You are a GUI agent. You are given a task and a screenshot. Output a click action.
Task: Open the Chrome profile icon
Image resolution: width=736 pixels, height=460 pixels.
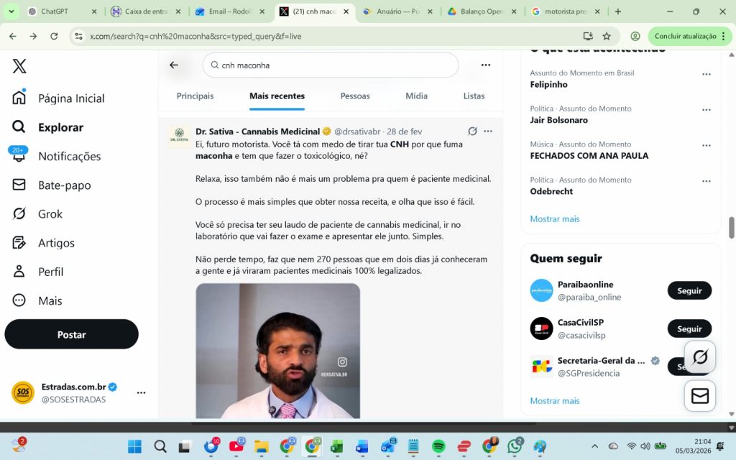point(635,36)
